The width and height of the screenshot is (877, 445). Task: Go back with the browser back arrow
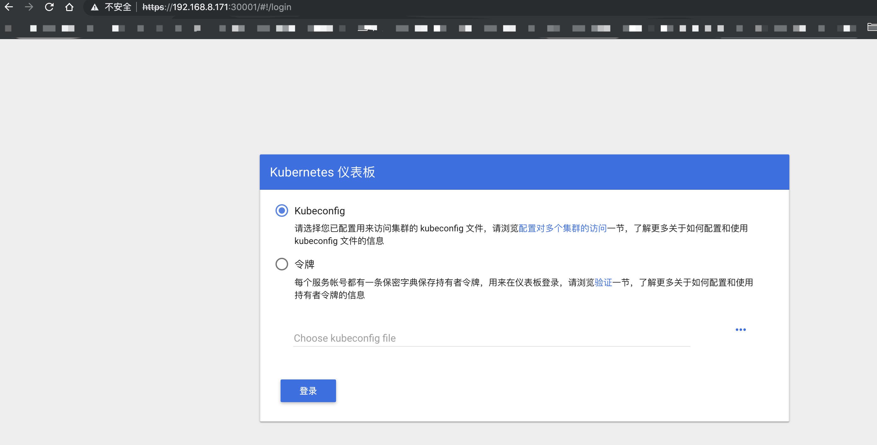pyautogui.click(x=9, y=7)
